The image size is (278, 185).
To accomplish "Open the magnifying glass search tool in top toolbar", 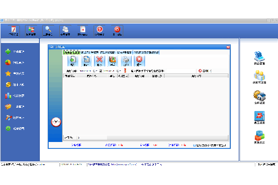I will (x=48, y=31).
